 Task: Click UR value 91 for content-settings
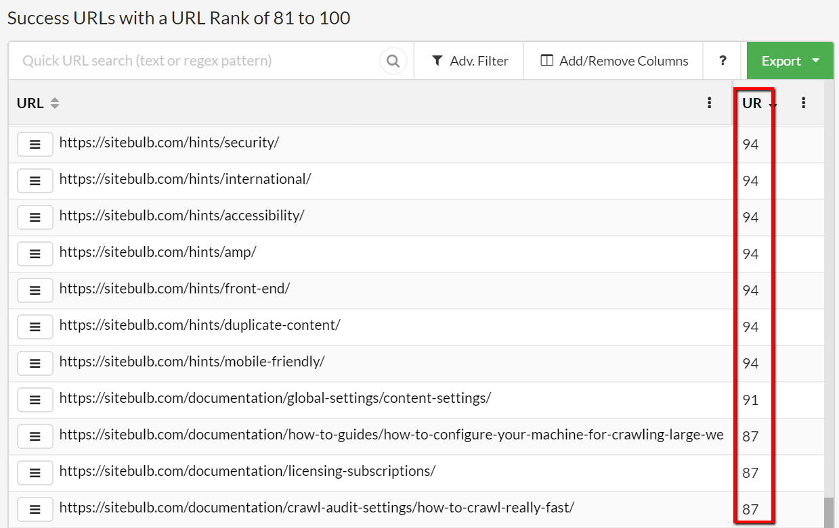tap(750, 400)
